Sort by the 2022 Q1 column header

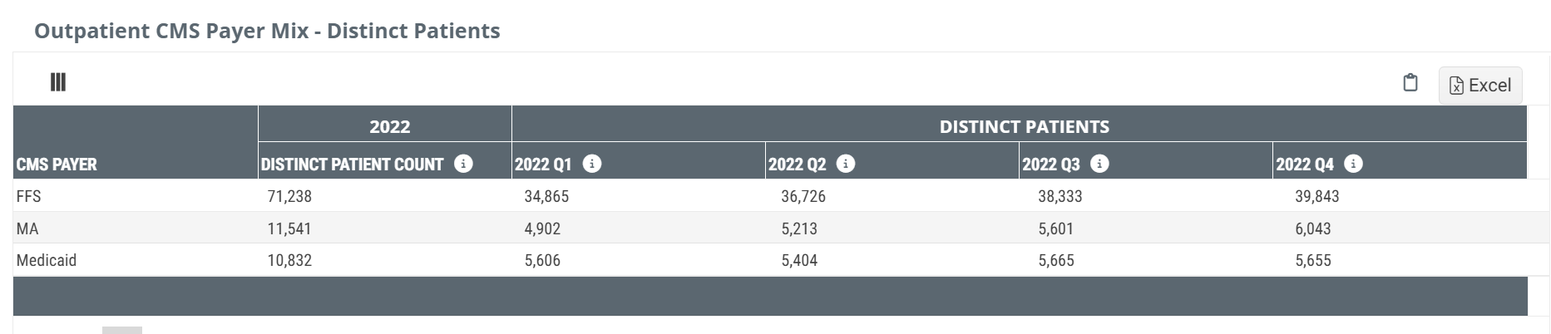coord(543,165)
